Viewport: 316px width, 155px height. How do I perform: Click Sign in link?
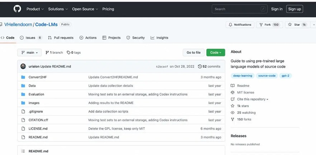277,9
